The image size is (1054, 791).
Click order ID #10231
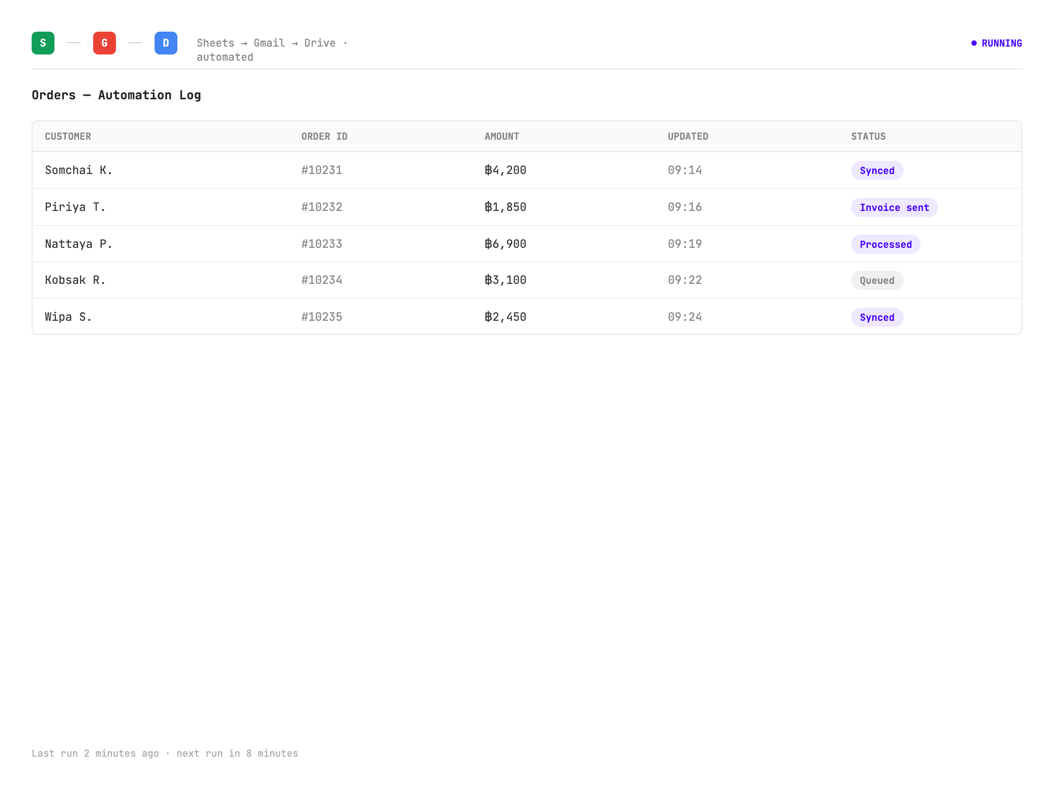tap(321, 170)
